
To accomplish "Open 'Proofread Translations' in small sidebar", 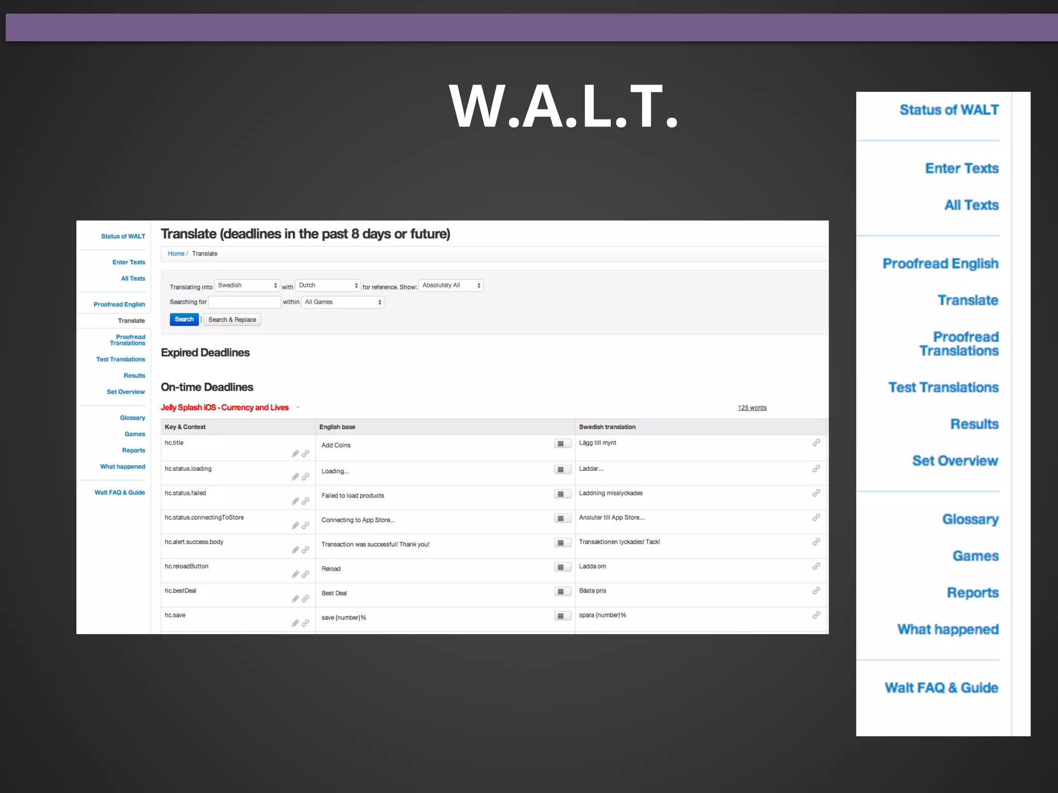I will (128, 340).
